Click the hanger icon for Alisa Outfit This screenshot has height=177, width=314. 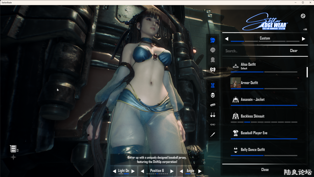tap(235, 66)
